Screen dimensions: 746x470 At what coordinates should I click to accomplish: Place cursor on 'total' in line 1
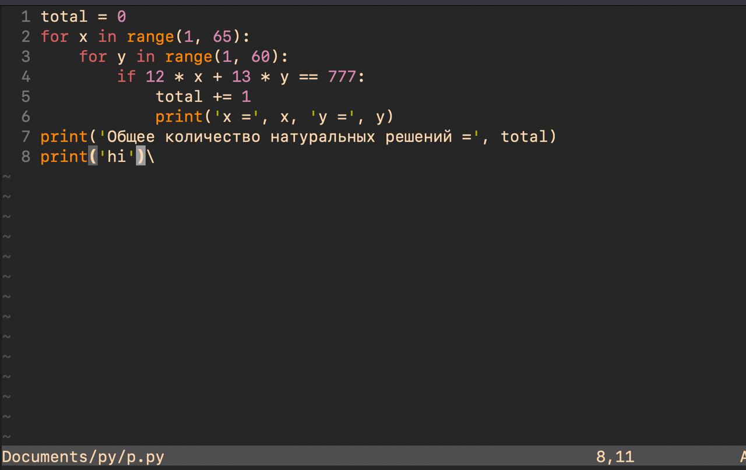(64, 17)
